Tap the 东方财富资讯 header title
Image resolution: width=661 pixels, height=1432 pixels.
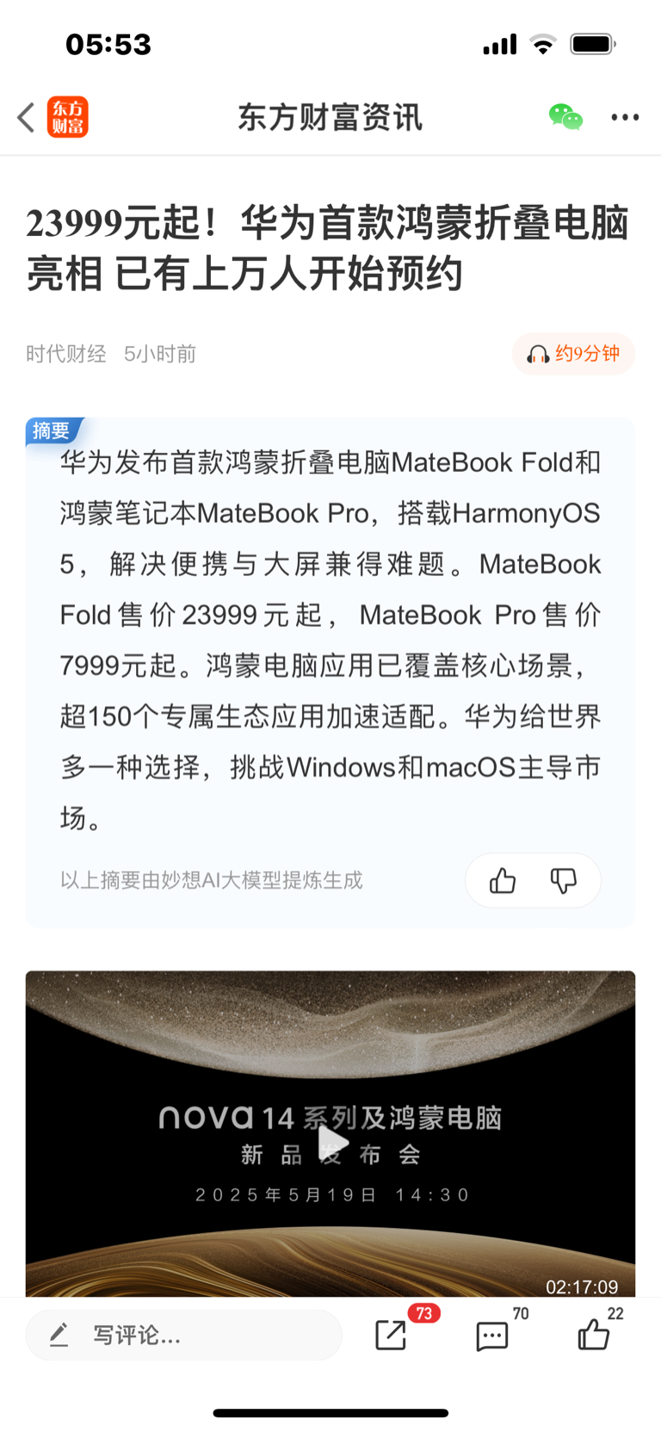[x=330, y=117]
